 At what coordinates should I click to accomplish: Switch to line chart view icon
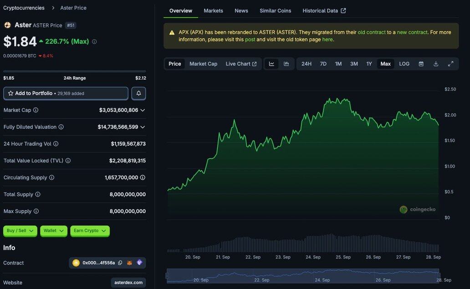click(271, 64)
